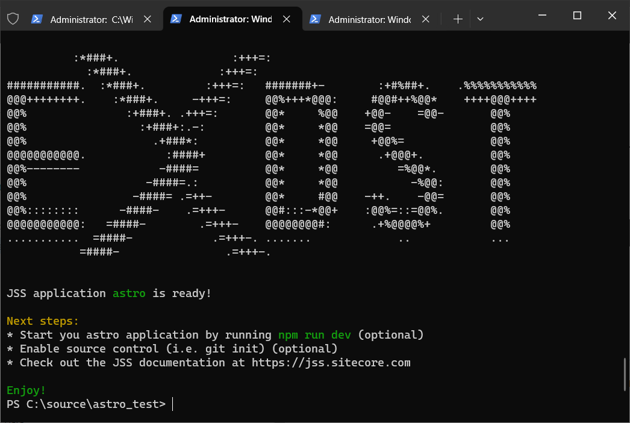
Task: Close the first Administrator tab
Action: click(x=147, y=19)
